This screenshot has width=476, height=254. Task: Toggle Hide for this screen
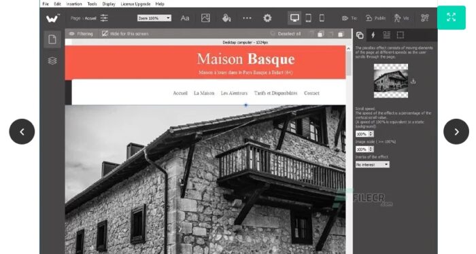(x=125, y=34)
